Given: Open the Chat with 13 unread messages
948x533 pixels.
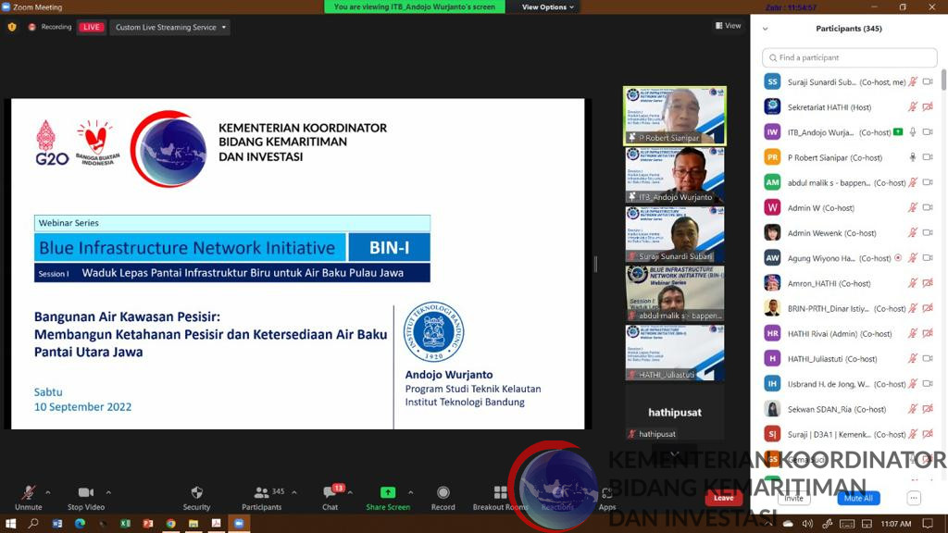Looking at the screenshot, I should tap(331, 497).
